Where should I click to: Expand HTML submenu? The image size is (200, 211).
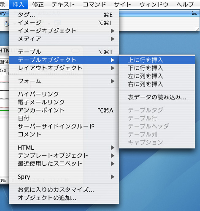click(64, 148)
